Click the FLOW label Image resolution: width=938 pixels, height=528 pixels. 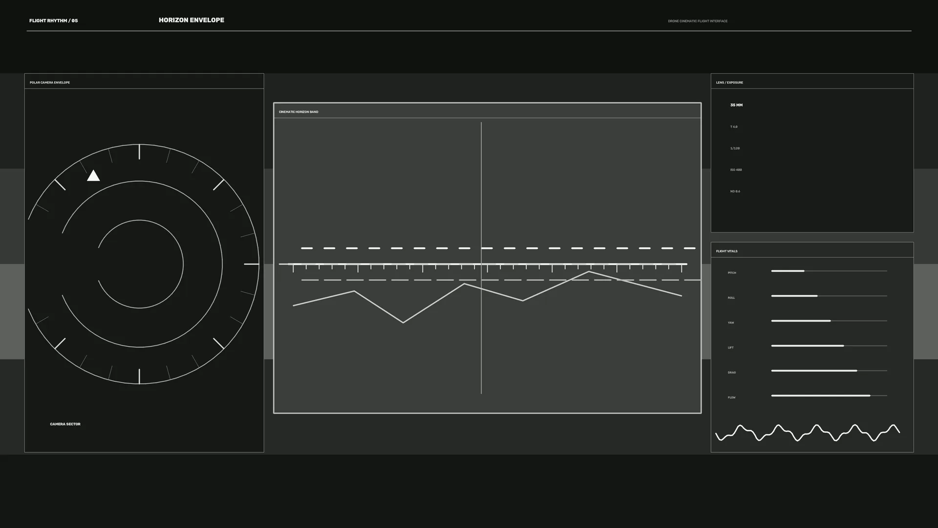[731, 397]
